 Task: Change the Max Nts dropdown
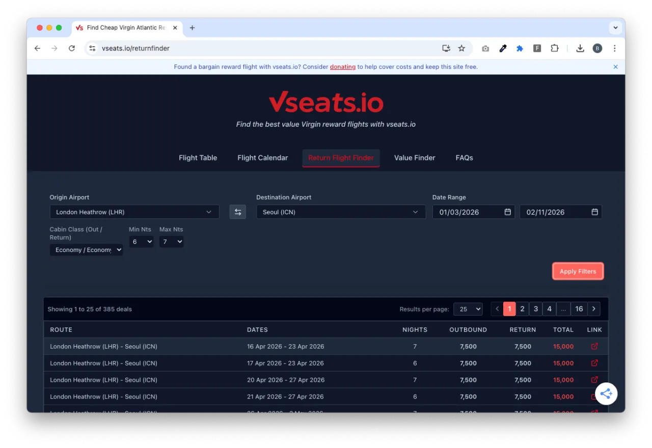pos(171,242)
